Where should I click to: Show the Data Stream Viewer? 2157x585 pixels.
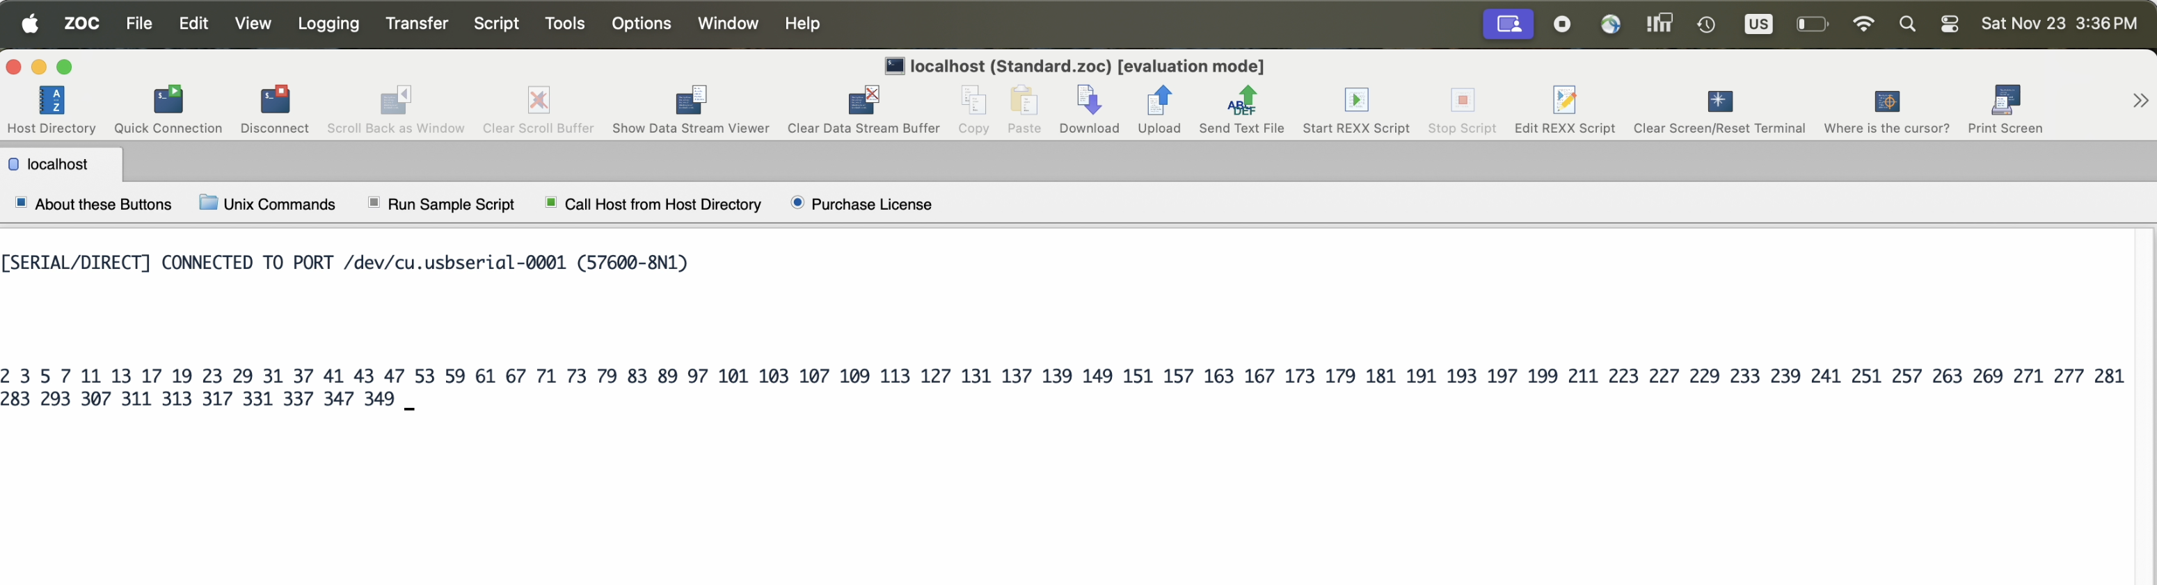click(x=690, y=110)
